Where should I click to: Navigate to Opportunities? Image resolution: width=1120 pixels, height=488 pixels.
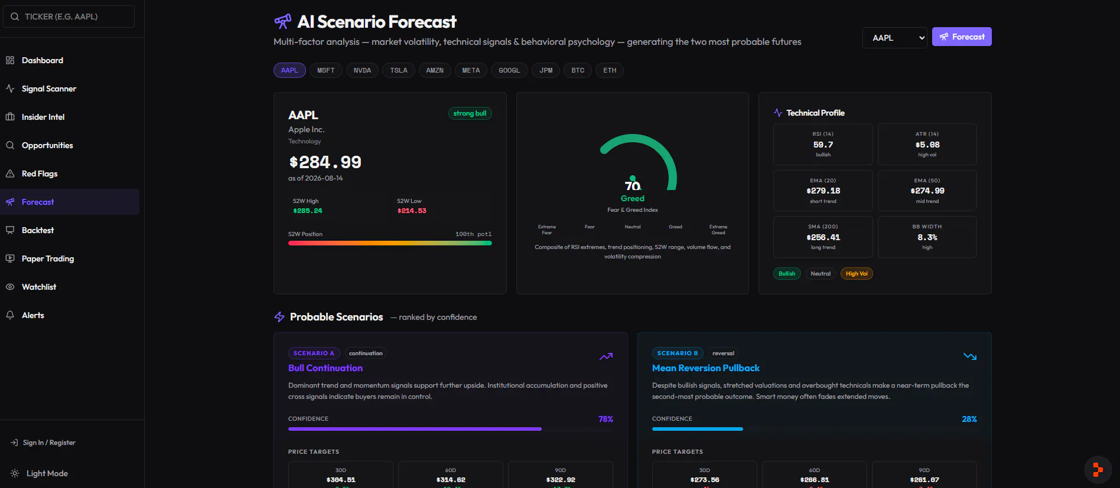click(x=70, y=145)
